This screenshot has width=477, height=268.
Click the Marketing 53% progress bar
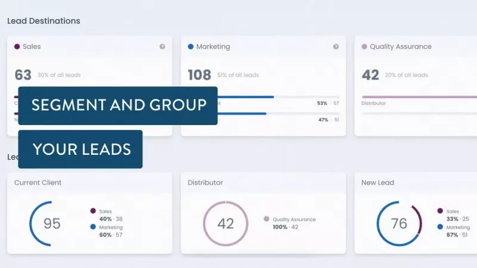point(278,97)
